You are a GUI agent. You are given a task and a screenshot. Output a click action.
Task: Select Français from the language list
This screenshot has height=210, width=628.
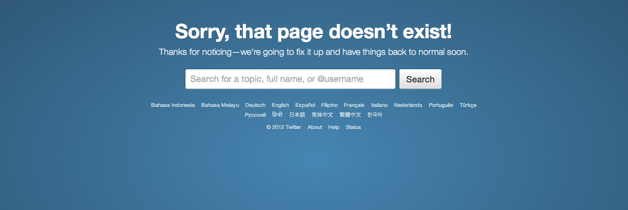click(x=354, y=105)
